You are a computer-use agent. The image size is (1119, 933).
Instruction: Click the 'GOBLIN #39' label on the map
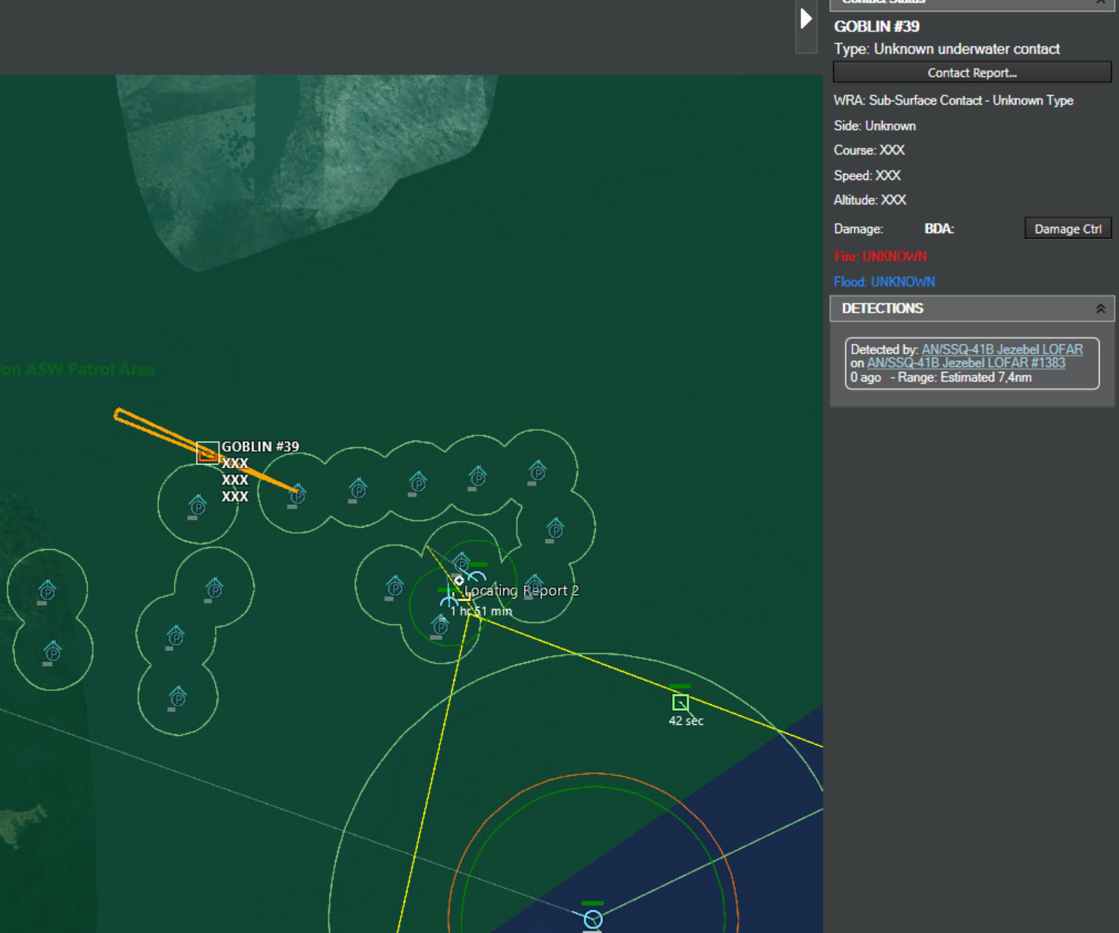pyautogui.click(x=260, y=447)
